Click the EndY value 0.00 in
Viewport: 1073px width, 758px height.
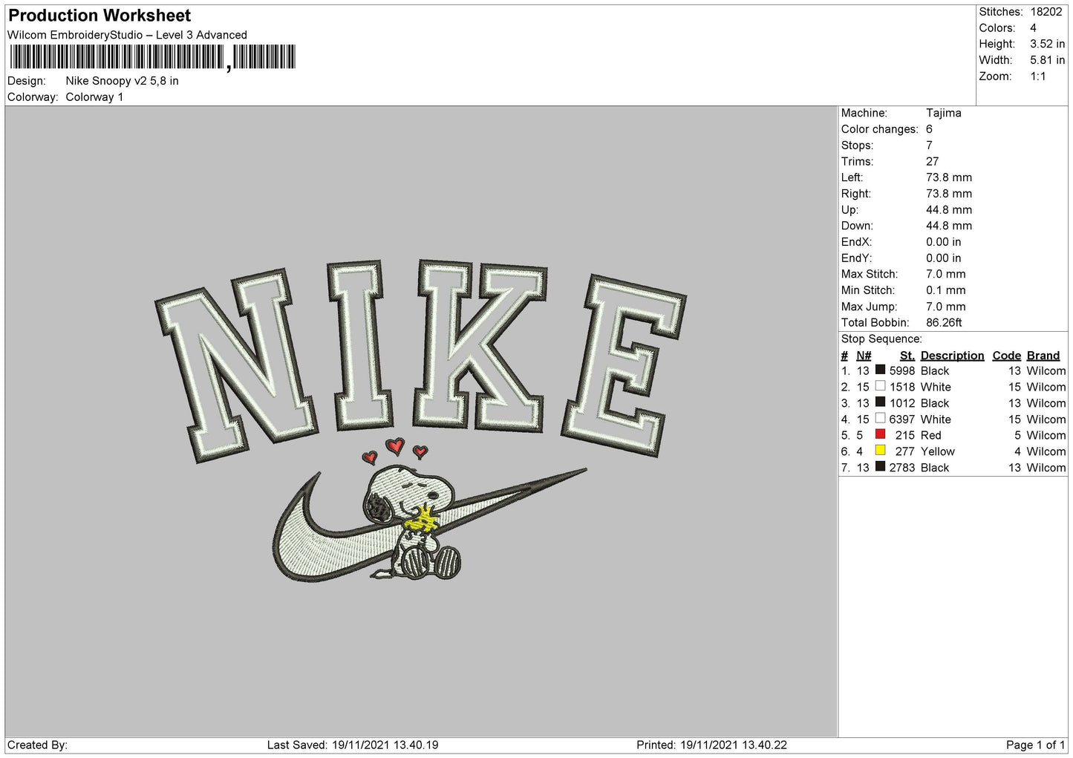[943, 258]
